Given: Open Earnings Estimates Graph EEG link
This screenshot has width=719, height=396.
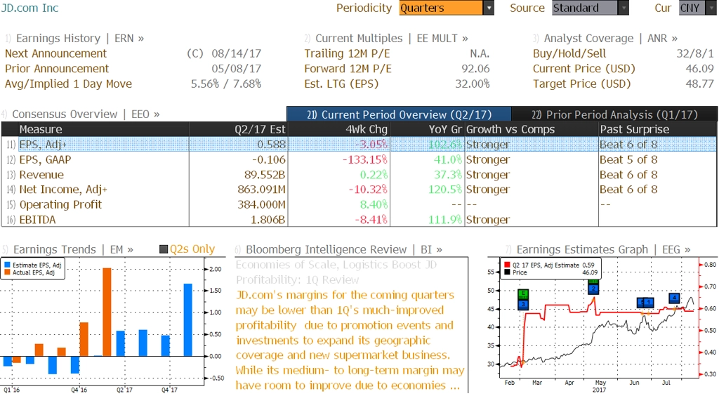Looking at the screenshot, I should tap(603, 249).
